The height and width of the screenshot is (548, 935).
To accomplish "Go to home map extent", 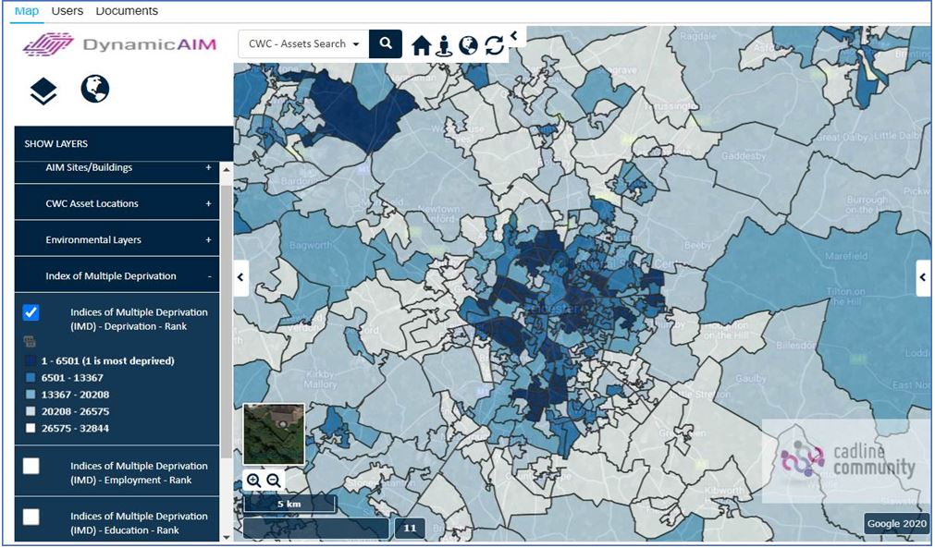I will click(421, 45).
